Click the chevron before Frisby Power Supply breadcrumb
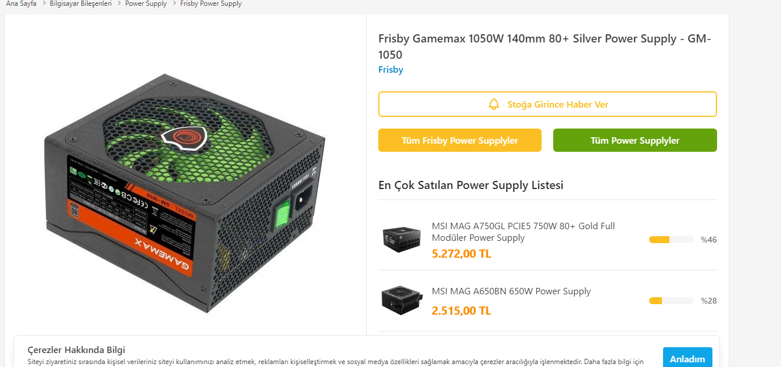This screenshot has height=367, width=781. [174, 3]
